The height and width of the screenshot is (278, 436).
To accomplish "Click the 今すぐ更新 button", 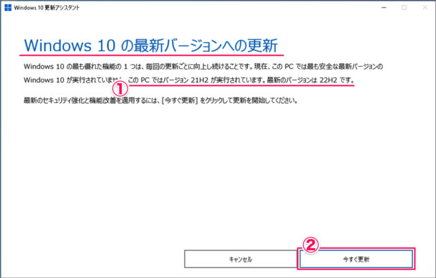I will [356, 259].
